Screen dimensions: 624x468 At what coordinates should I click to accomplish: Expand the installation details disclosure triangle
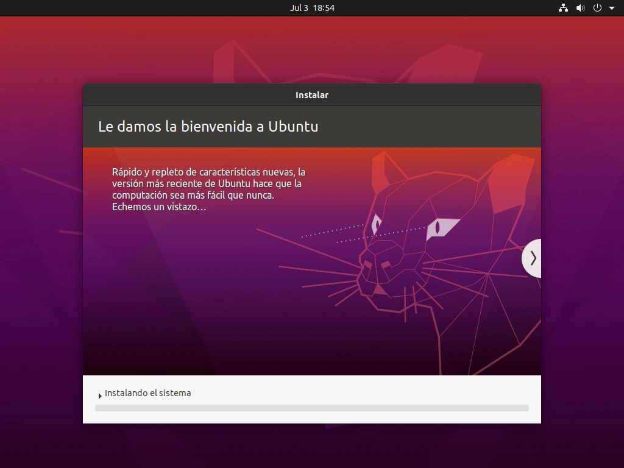point(100,396)
